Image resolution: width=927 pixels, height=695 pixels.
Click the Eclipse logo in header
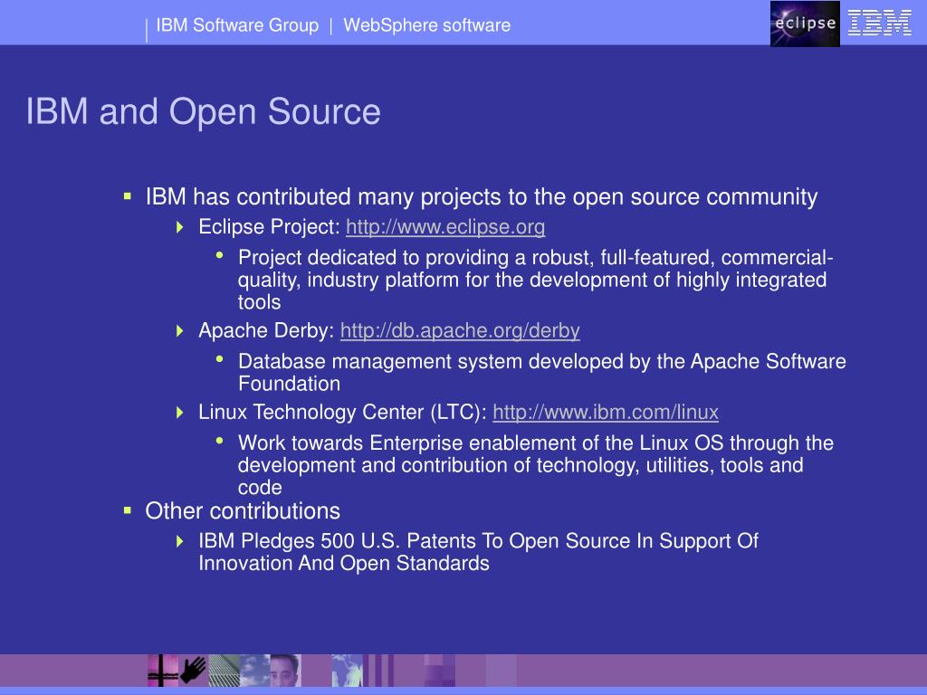[x=805, y=24]
